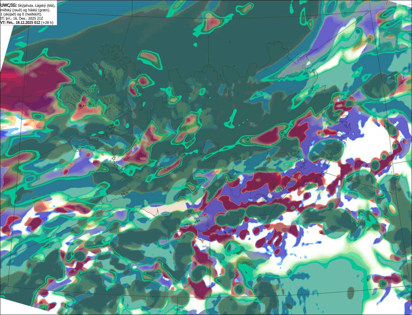Select the 'miðský (rauð) og háský (græn).' line
Viewport: 412px width, 315px height.
25,10
